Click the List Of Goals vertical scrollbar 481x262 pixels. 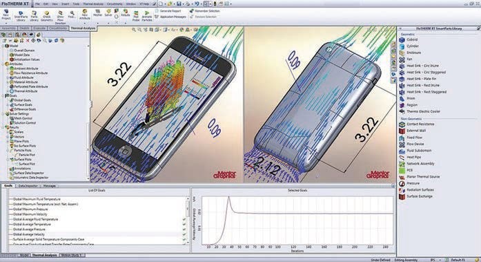(188, 220)
